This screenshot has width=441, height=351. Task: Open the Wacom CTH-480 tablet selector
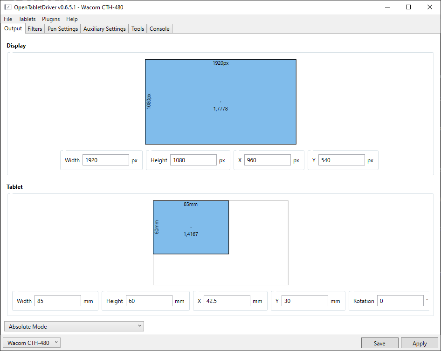(x=32, y=343)
